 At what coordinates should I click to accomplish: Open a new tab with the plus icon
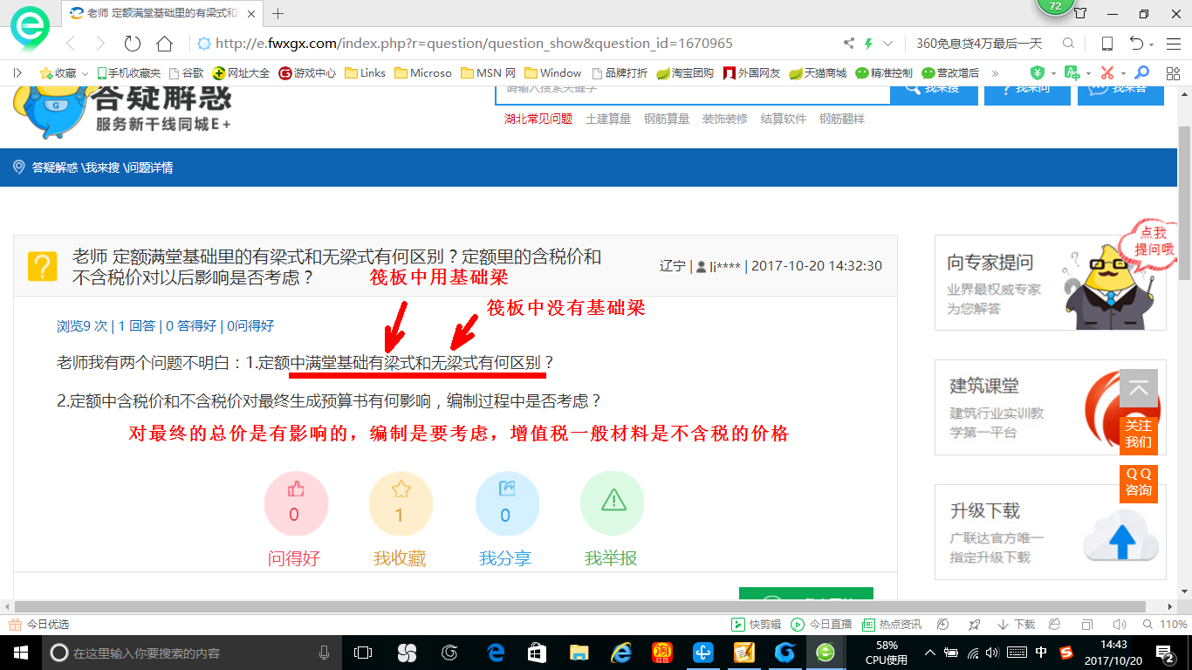(278, 13)
